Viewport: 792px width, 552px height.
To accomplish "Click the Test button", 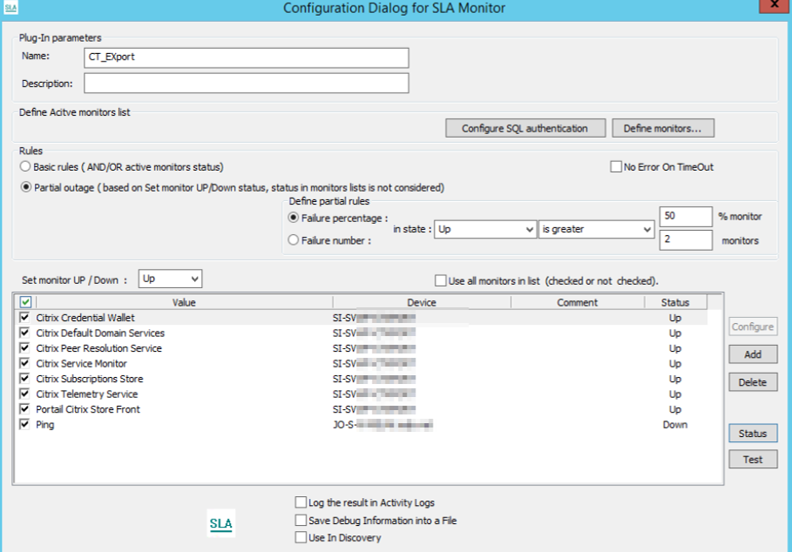I will pyautogui.click(x=753, y=459).
